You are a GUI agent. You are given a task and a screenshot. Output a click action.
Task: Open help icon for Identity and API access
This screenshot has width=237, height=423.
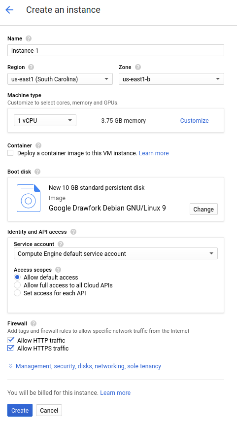click(73, 232)
